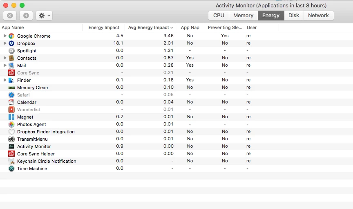353x209 pixels.
Task: Select the Dropbox Finder Integration row name
Action: pos(46,132)
